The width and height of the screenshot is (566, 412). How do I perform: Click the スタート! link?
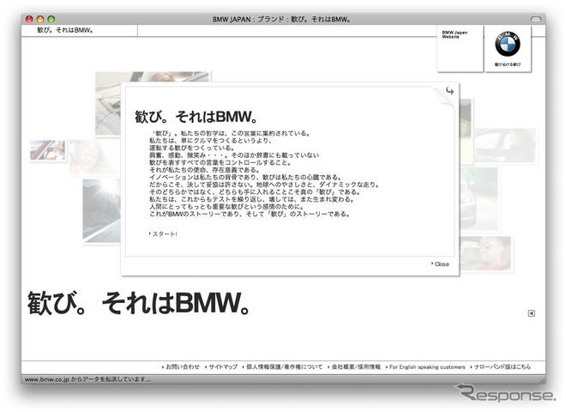163,233
